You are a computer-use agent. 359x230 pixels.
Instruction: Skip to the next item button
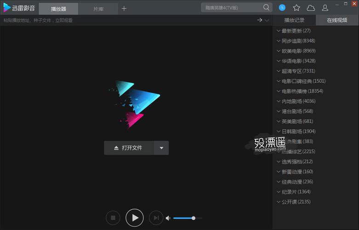[156, 218]
